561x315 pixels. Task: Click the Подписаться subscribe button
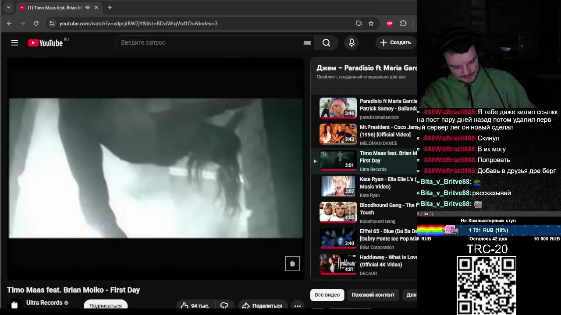pyautogui.click(x=106, y=305)
